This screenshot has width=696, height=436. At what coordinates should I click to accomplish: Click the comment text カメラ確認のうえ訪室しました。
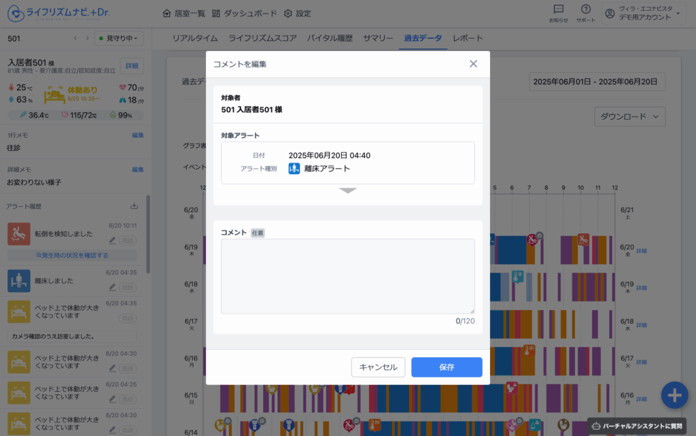pos(53,337)
